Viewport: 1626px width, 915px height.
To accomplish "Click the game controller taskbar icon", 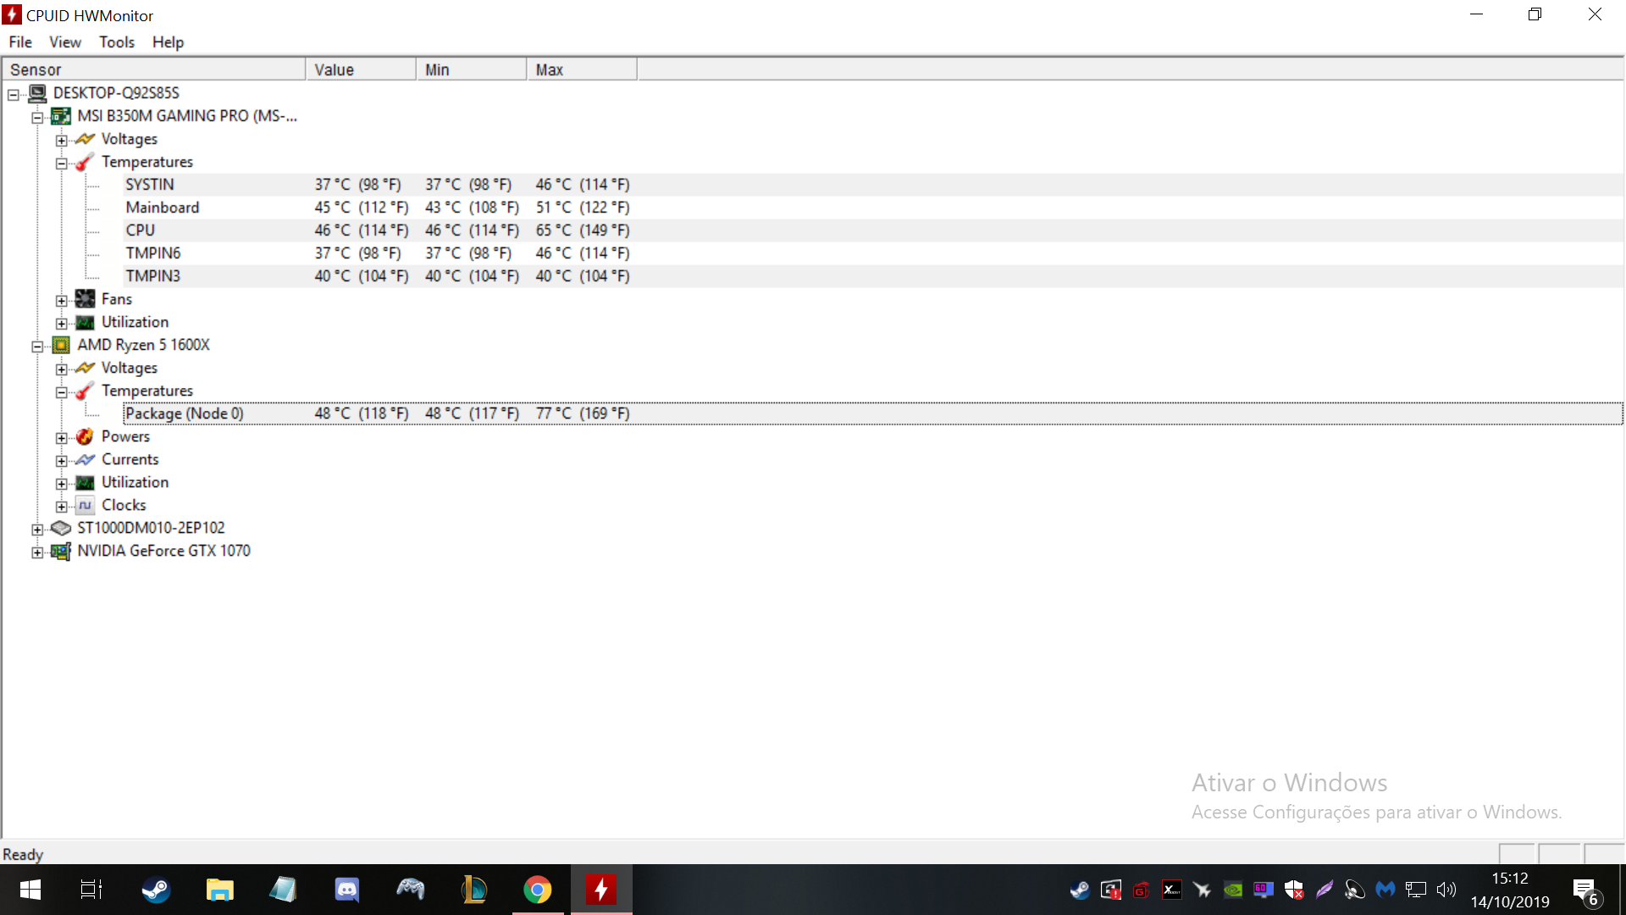I will [411, 890].
